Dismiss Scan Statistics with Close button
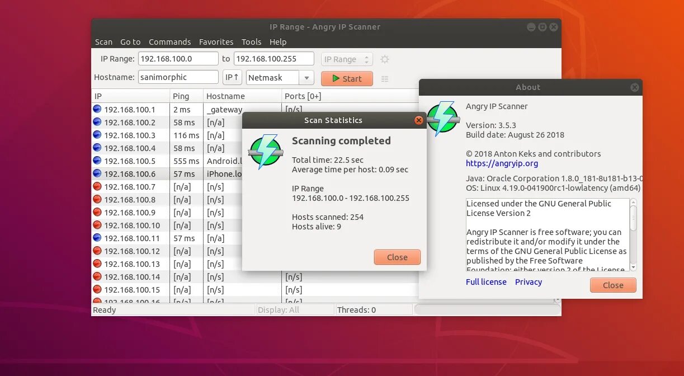This screenshot has width=684, height=376. pos(397,257)
